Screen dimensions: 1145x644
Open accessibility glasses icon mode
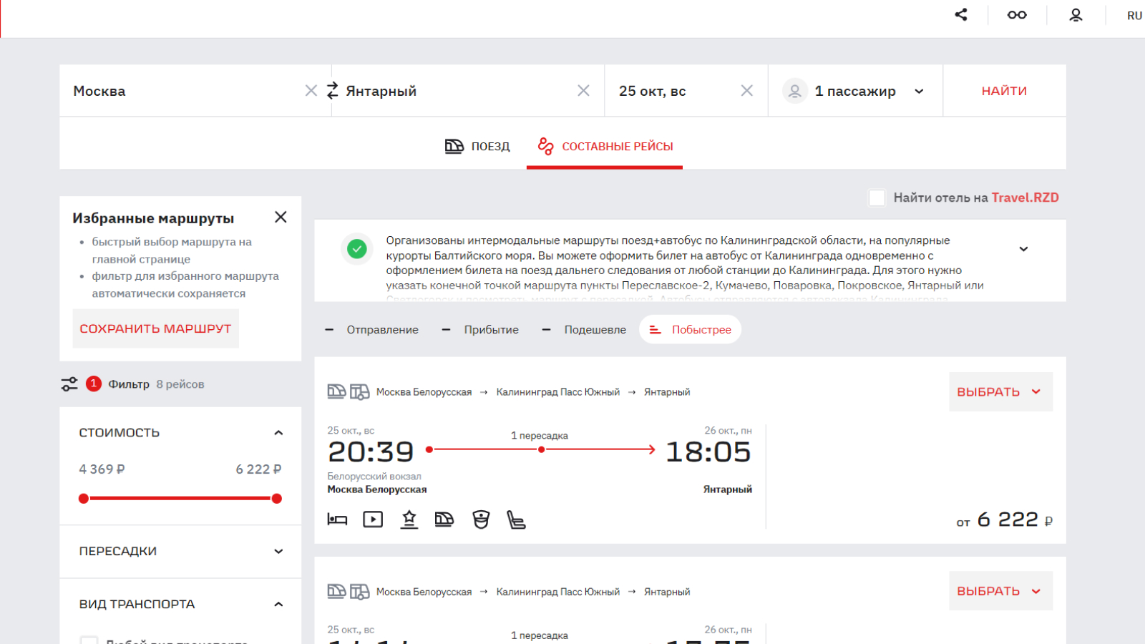1017,14
